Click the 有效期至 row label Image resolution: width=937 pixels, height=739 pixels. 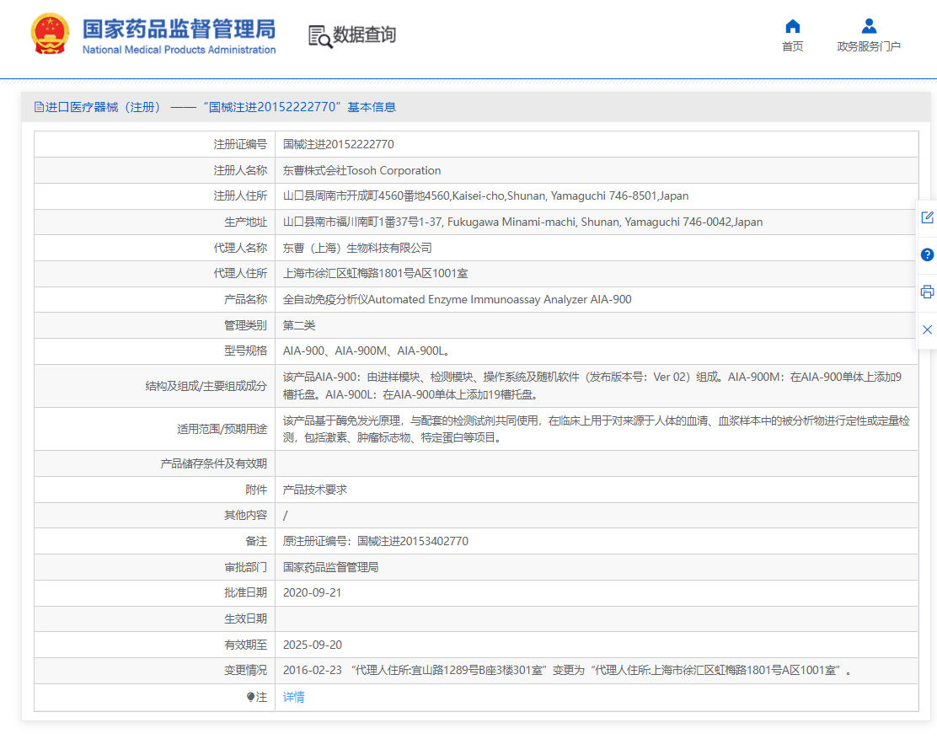pos(245,645)
